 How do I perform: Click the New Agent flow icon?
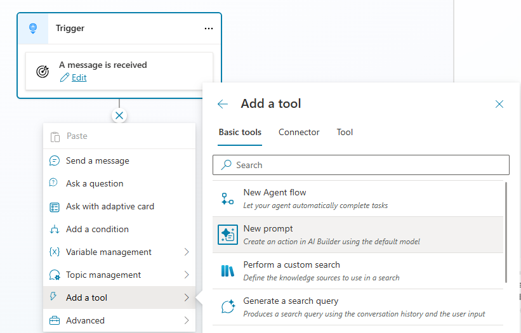tap(228, 199)
